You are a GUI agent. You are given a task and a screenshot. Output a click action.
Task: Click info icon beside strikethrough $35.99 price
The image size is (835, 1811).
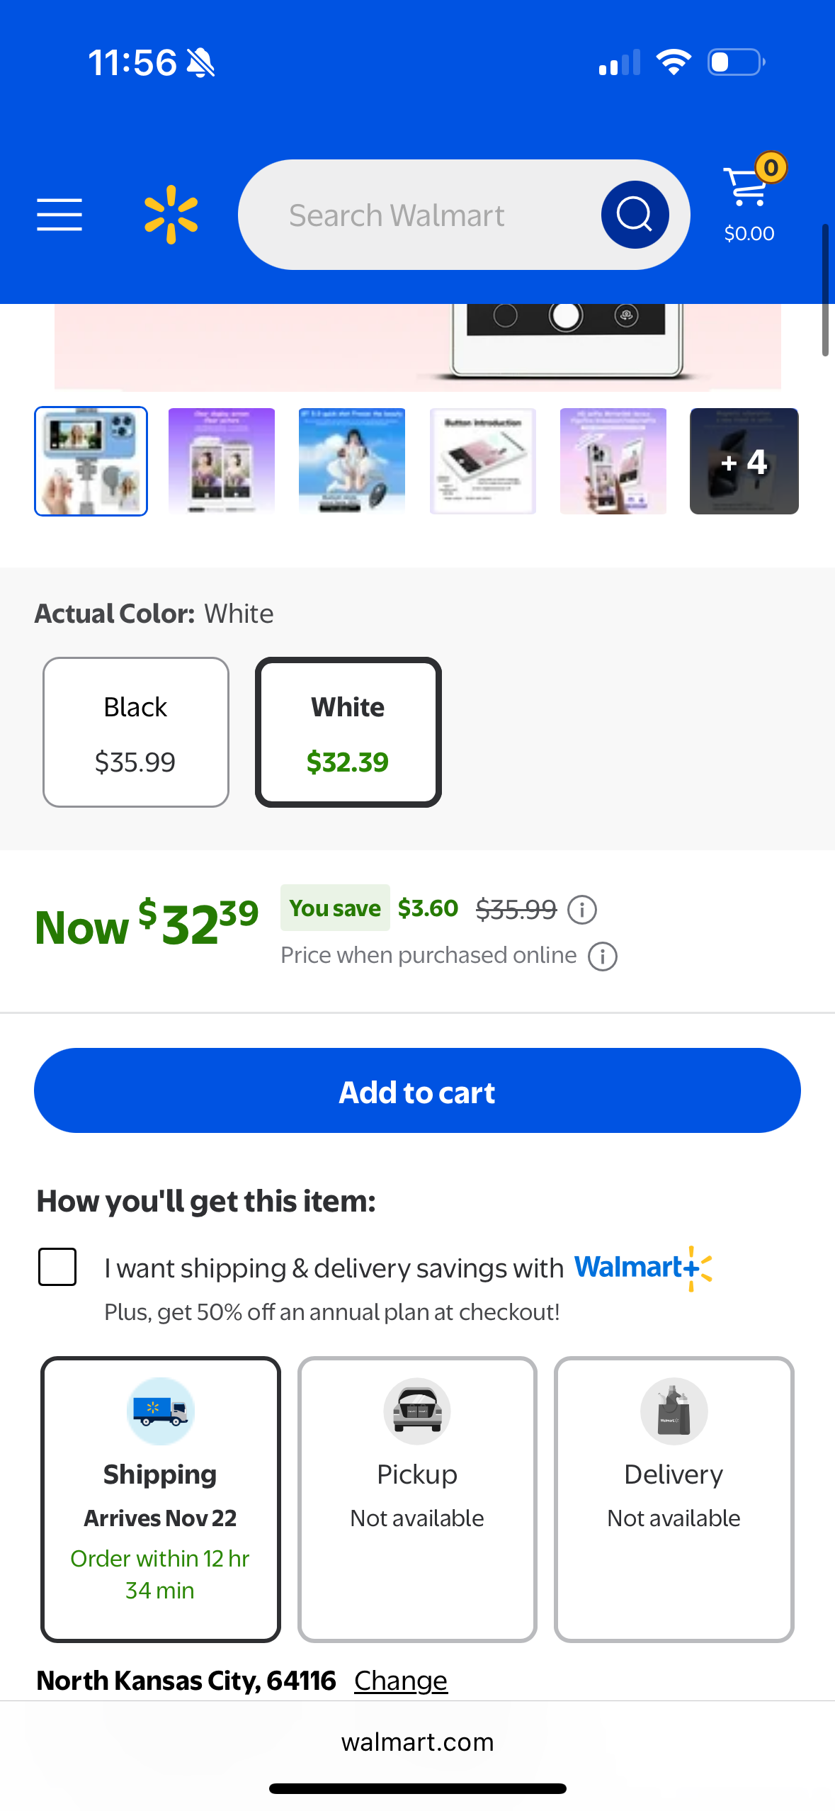tap(582, 909)
